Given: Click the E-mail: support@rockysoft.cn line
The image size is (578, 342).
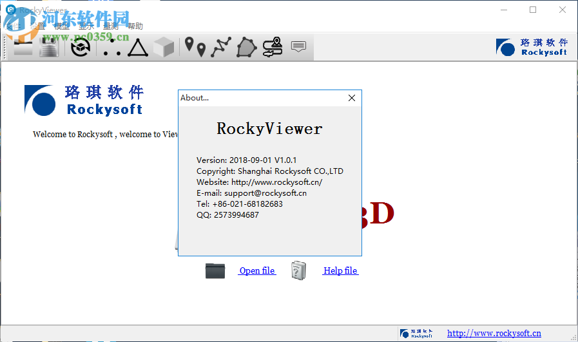Looking at the screenshot, I should coord(251,193).
